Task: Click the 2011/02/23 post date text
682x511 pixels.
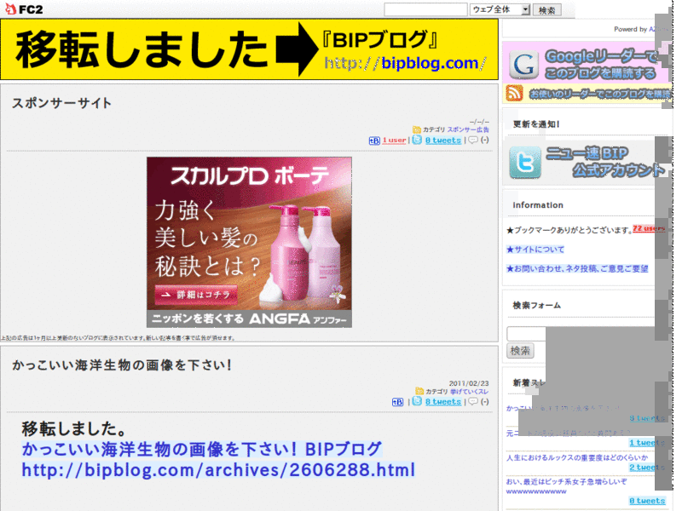Action: coord(469,383)
